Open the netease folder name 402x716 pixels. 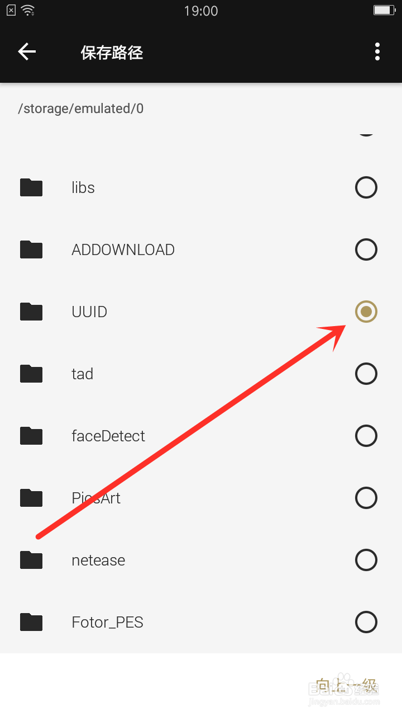98,560
